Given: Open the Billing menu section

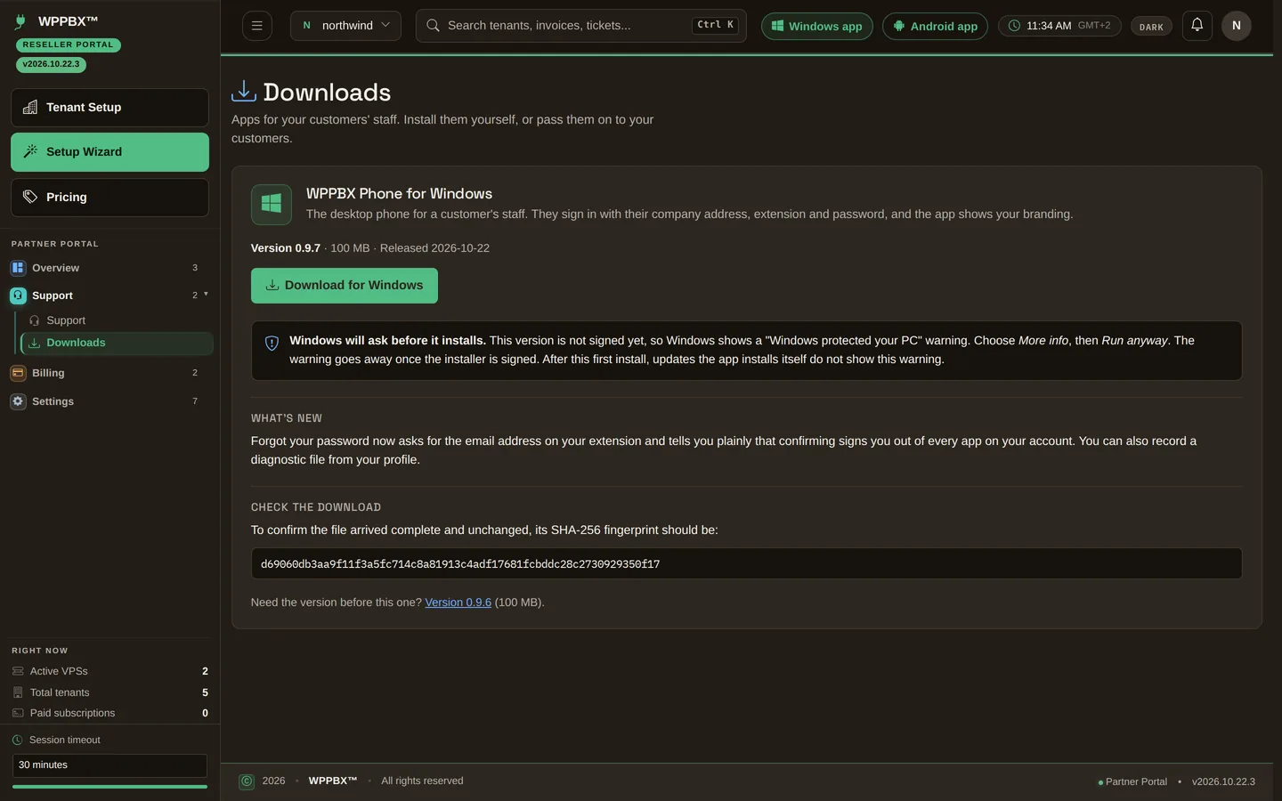Looking at the screenshot, I should [110, 373].
